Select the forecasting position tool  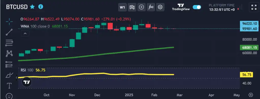pyautogui.click(x=9, y=64)
